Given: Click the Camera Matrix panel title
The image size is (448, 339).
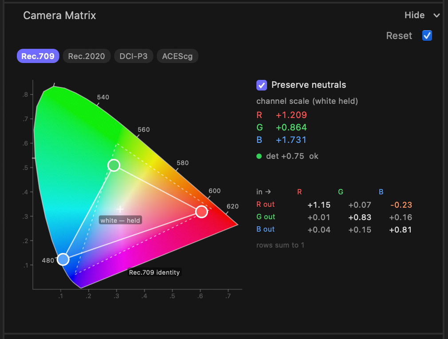Looking at the screenshot, I should (x=59, y=16).
